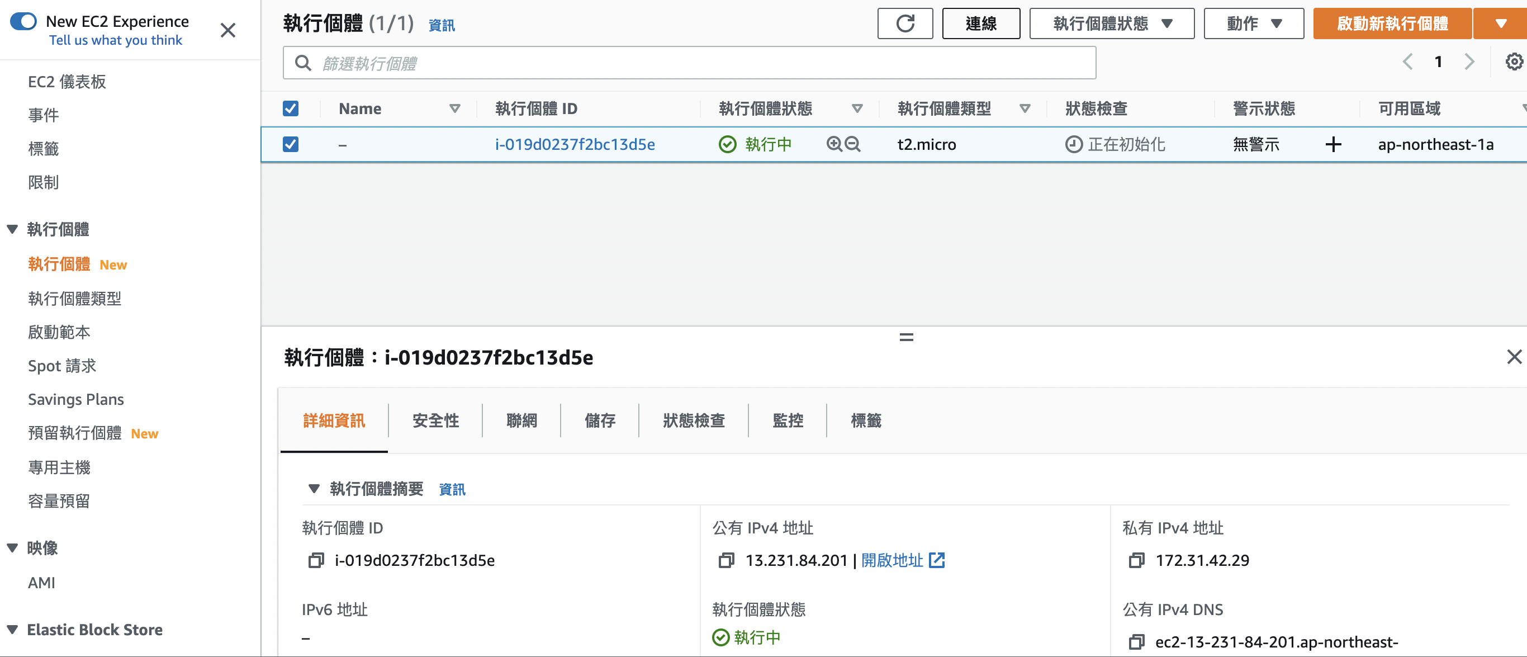Open the dropdown arrow beside 啟動新執行個體
Image resolution: width=1527 pixels, height=657 pixels.
(x=1500, y=23)
